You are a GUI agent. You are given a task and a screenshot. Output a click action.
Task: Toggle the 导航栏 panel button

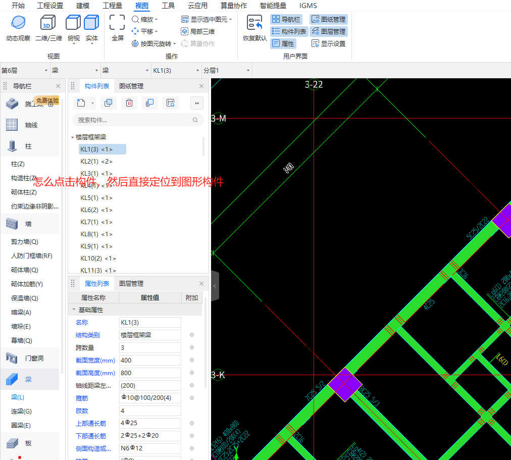(x=286, y=20)
